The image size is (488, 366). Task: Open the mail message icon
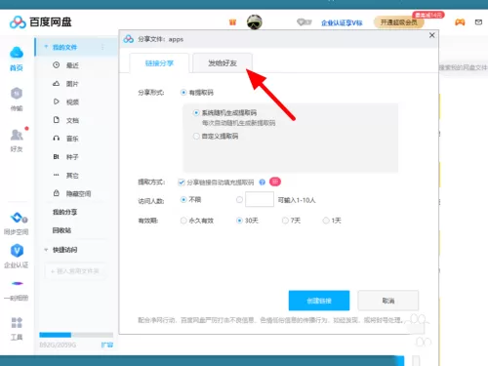click(x=478, y=22)
